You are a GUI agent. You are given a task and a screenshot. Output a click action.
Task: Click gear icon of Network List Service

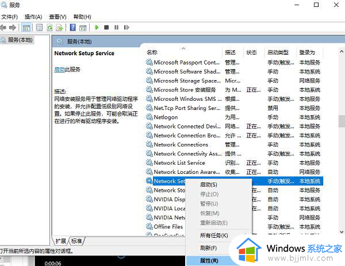pos(149,162)
